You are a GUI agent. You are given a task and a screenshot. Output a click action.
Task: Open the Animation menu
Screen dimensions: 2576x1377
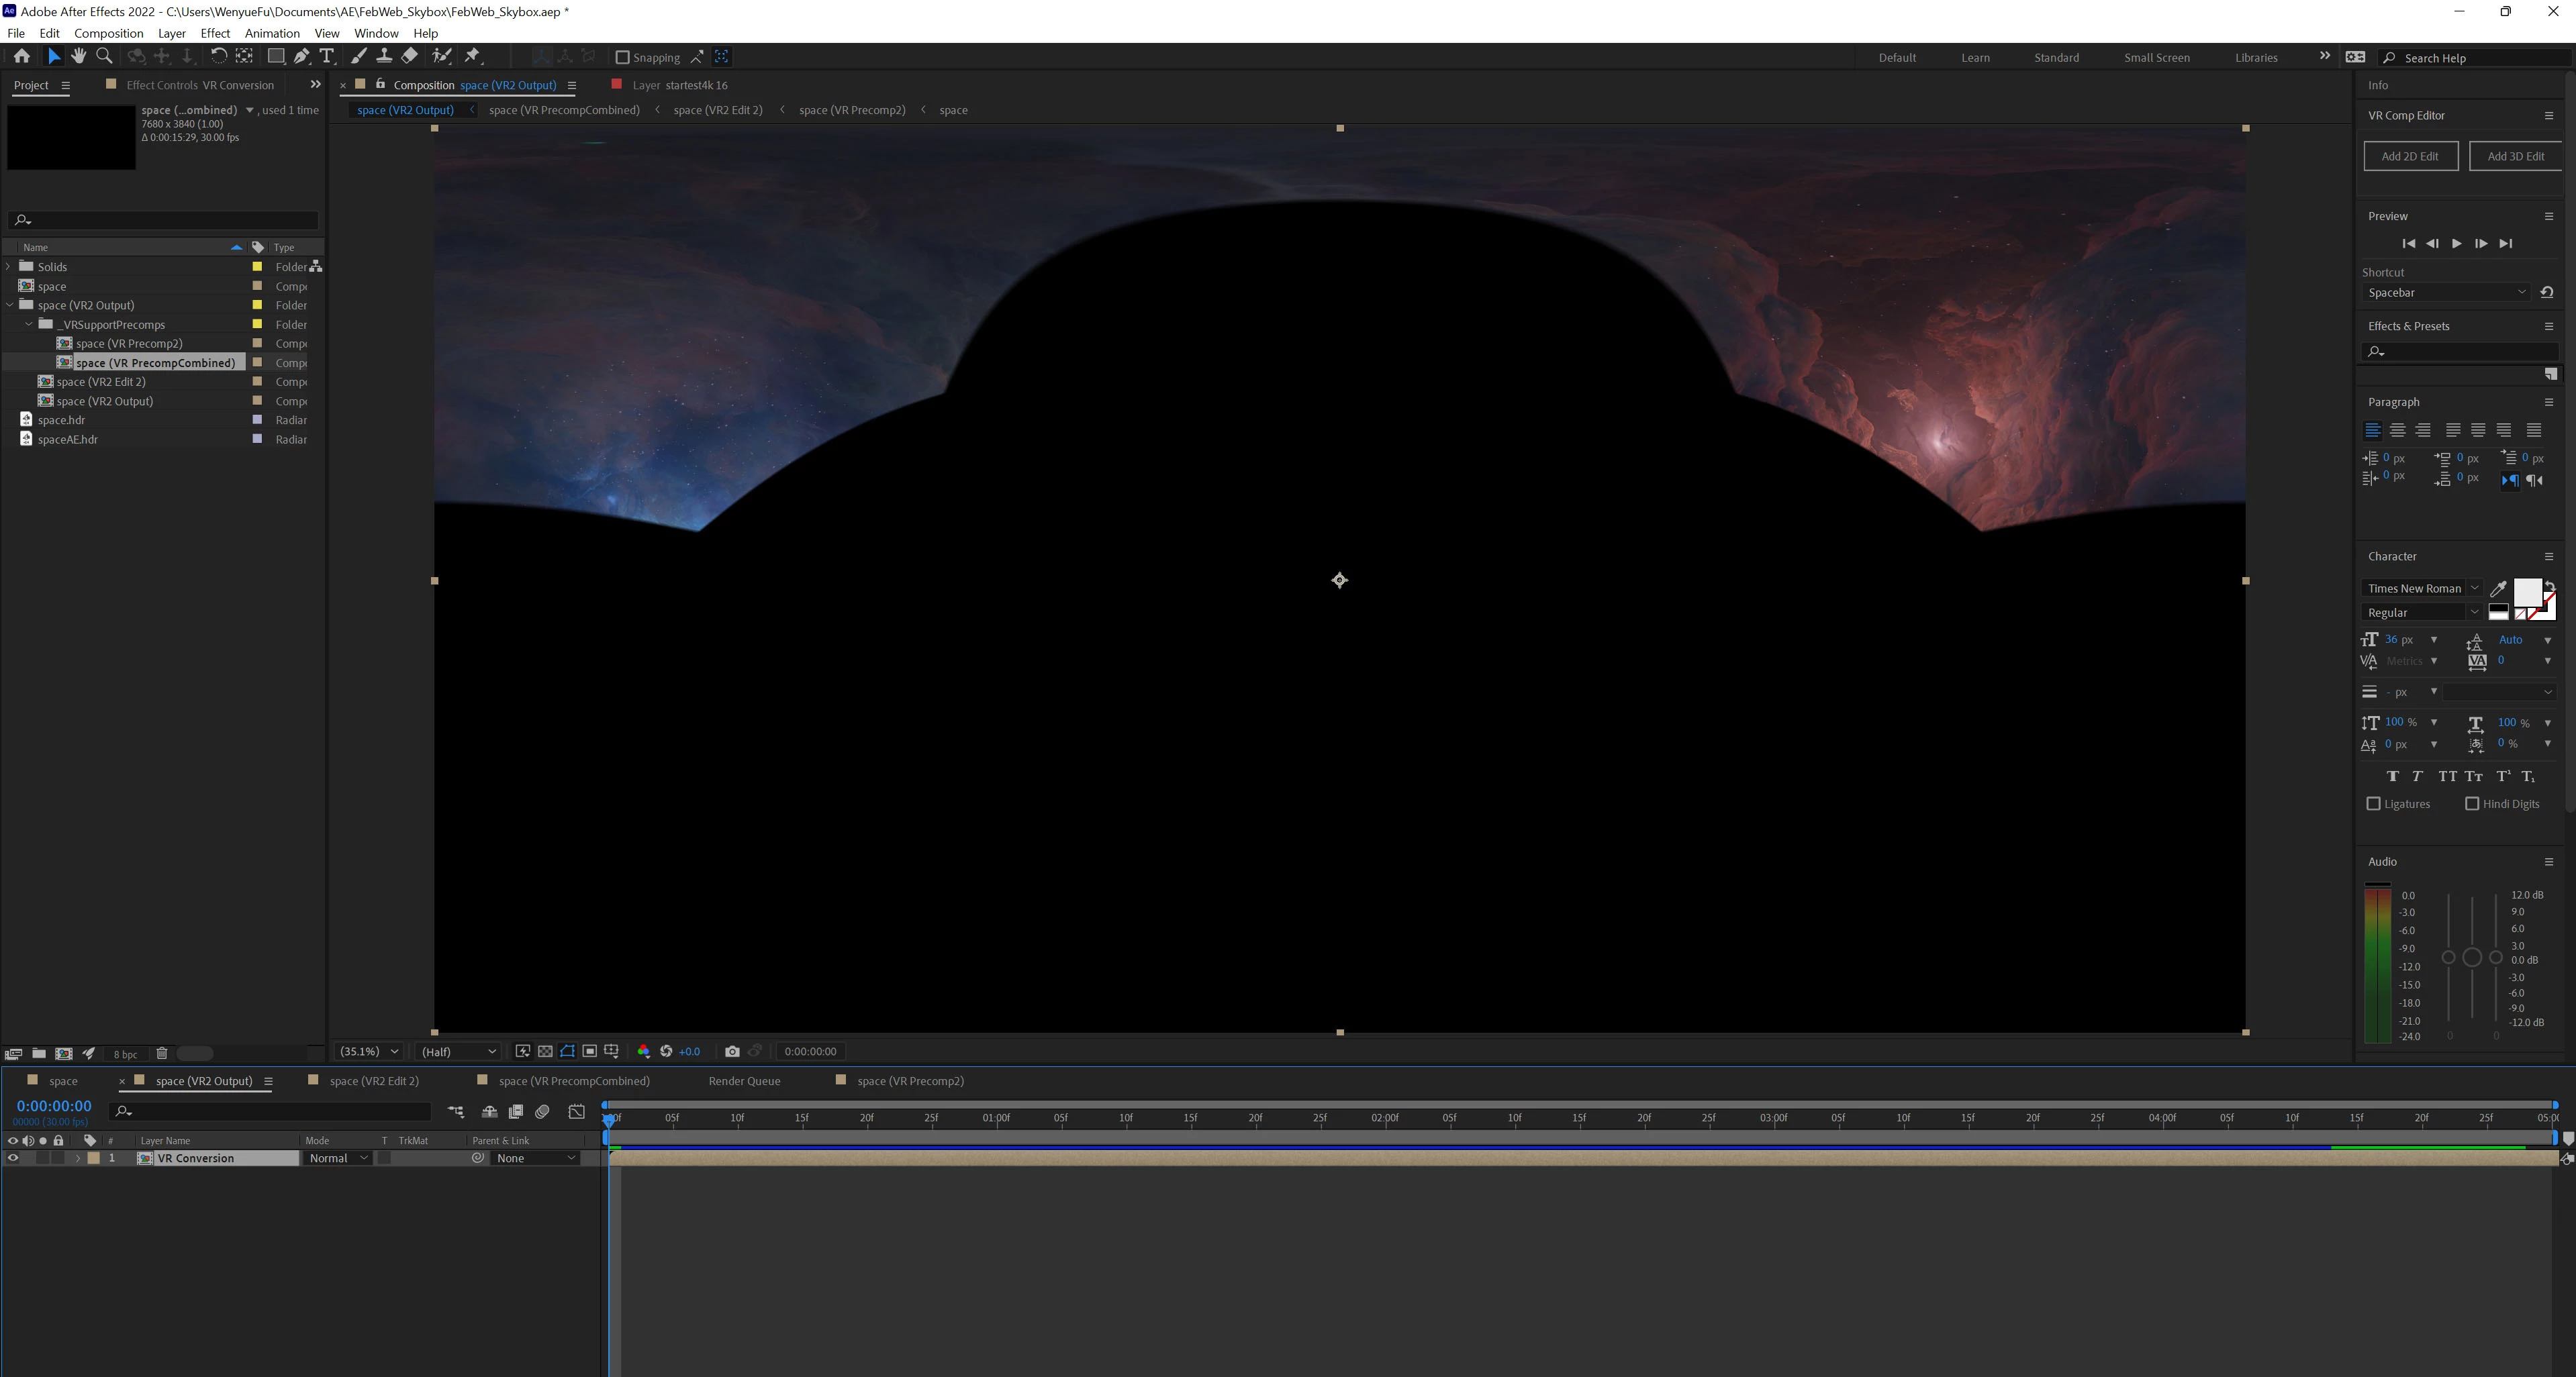271,33
